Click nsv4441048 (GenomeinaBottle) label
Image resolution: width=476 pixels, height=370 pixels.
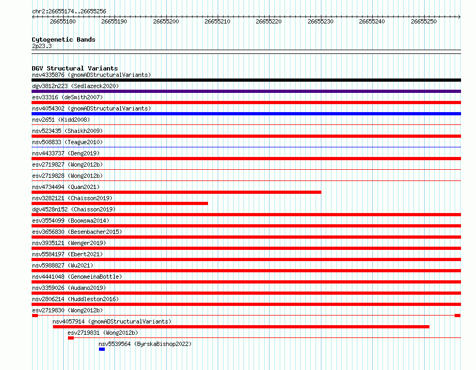(77, 277)
